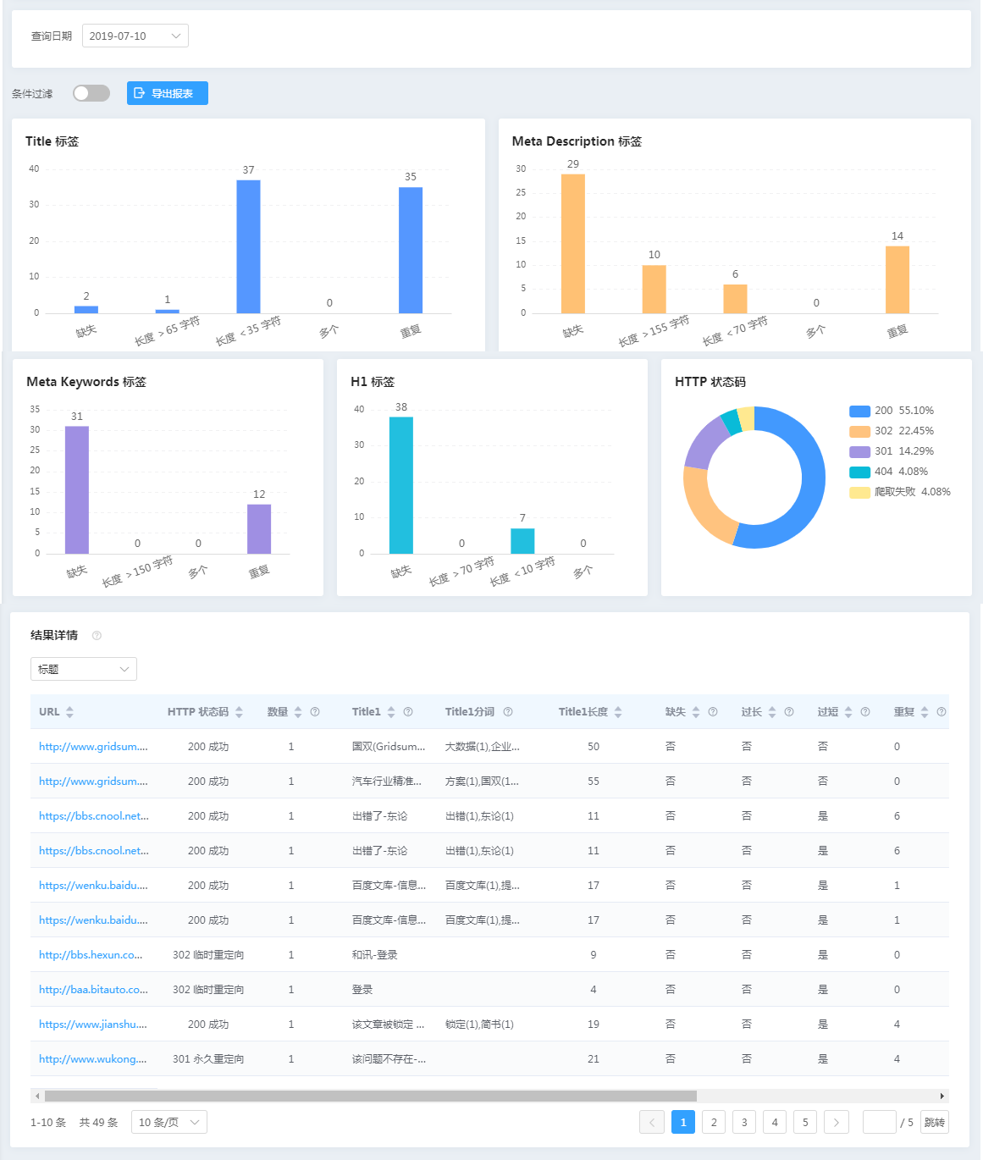Click the table horizontal scrollbar thumb
This screenshot has height=1160, width=983.
(370, 1096)
